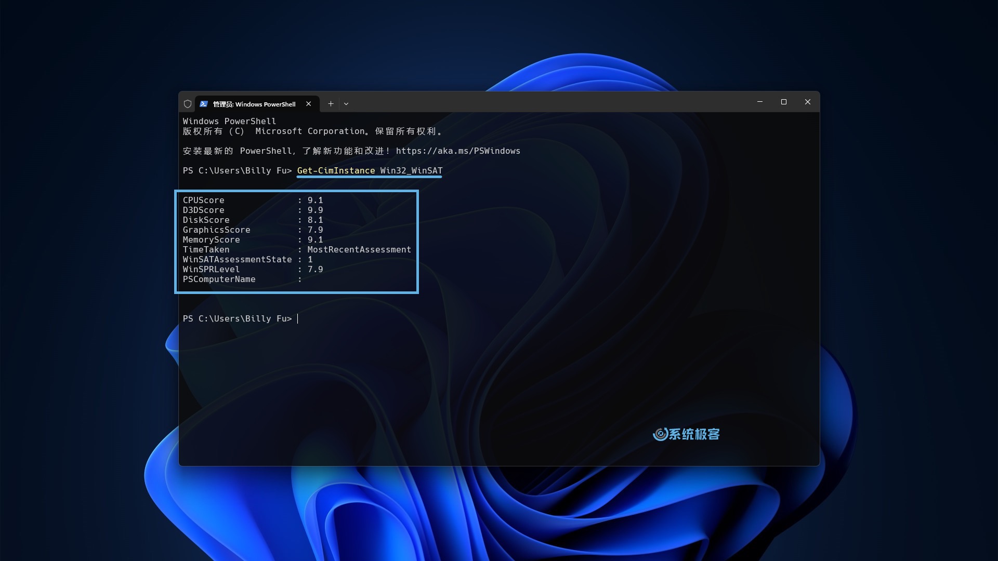
Task: Click the Windows PowerShell header line
Action: tap(229, 121)
